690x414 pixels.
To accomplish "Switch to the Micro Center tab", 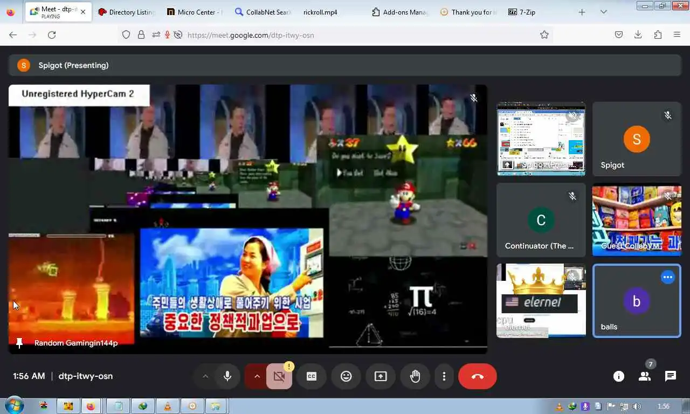I will 195,12.
